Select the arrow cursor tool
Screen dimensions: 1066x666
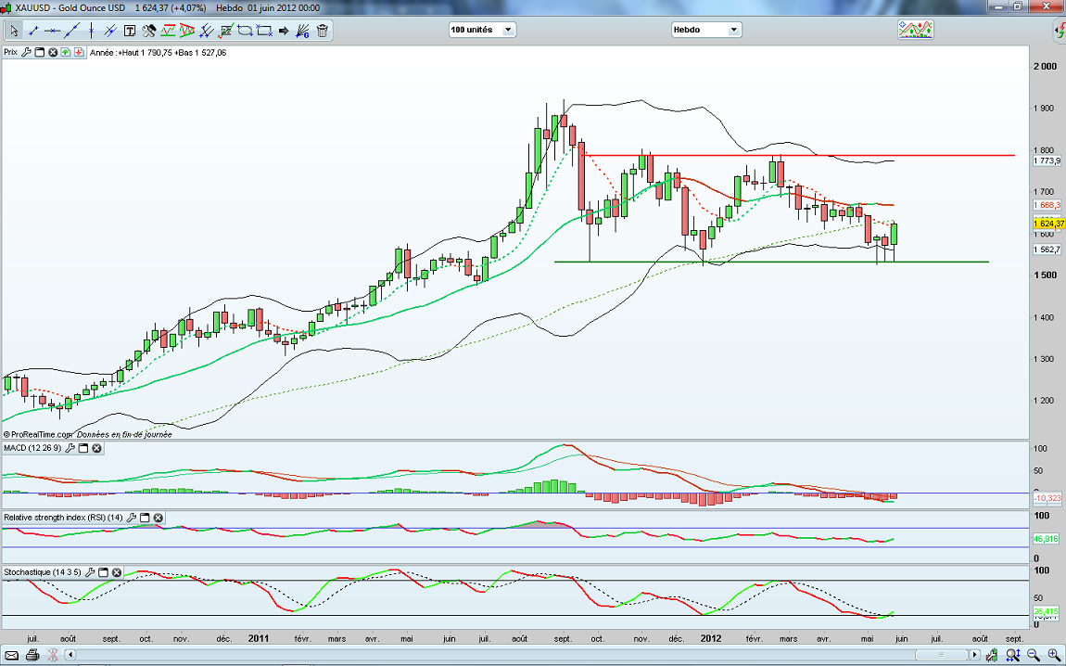tap(14, 31)
